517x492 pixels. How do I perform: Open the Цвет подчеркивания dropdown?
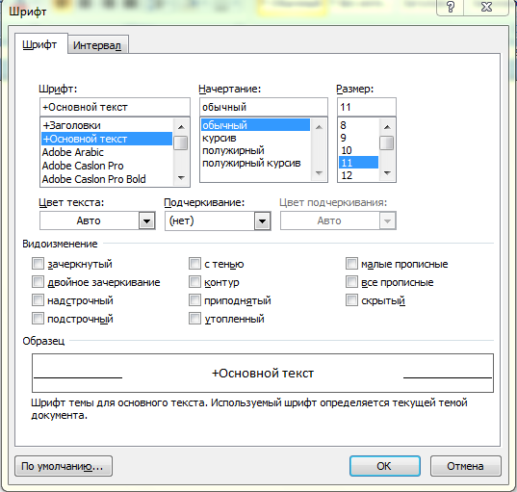387,220
